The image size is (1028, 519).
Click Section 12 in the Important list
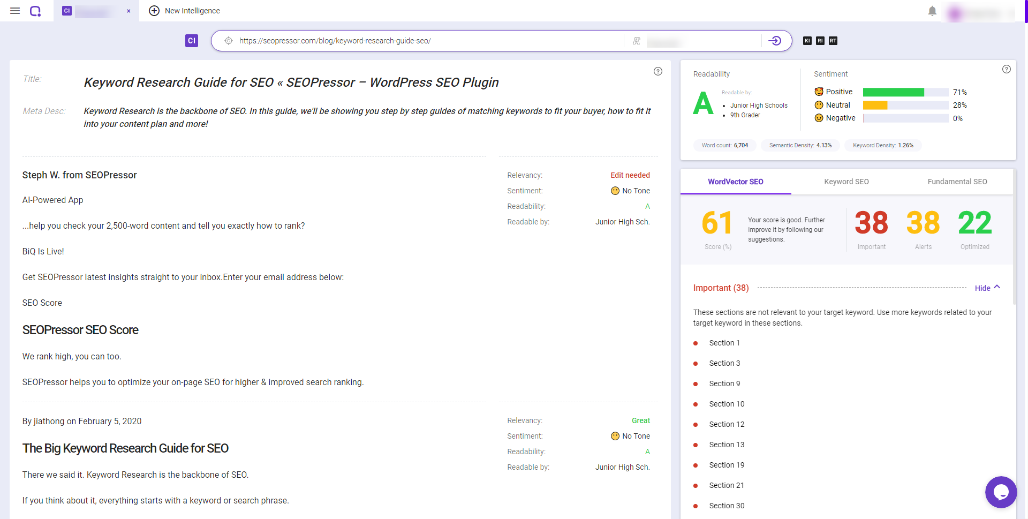[x=727, y=424]
